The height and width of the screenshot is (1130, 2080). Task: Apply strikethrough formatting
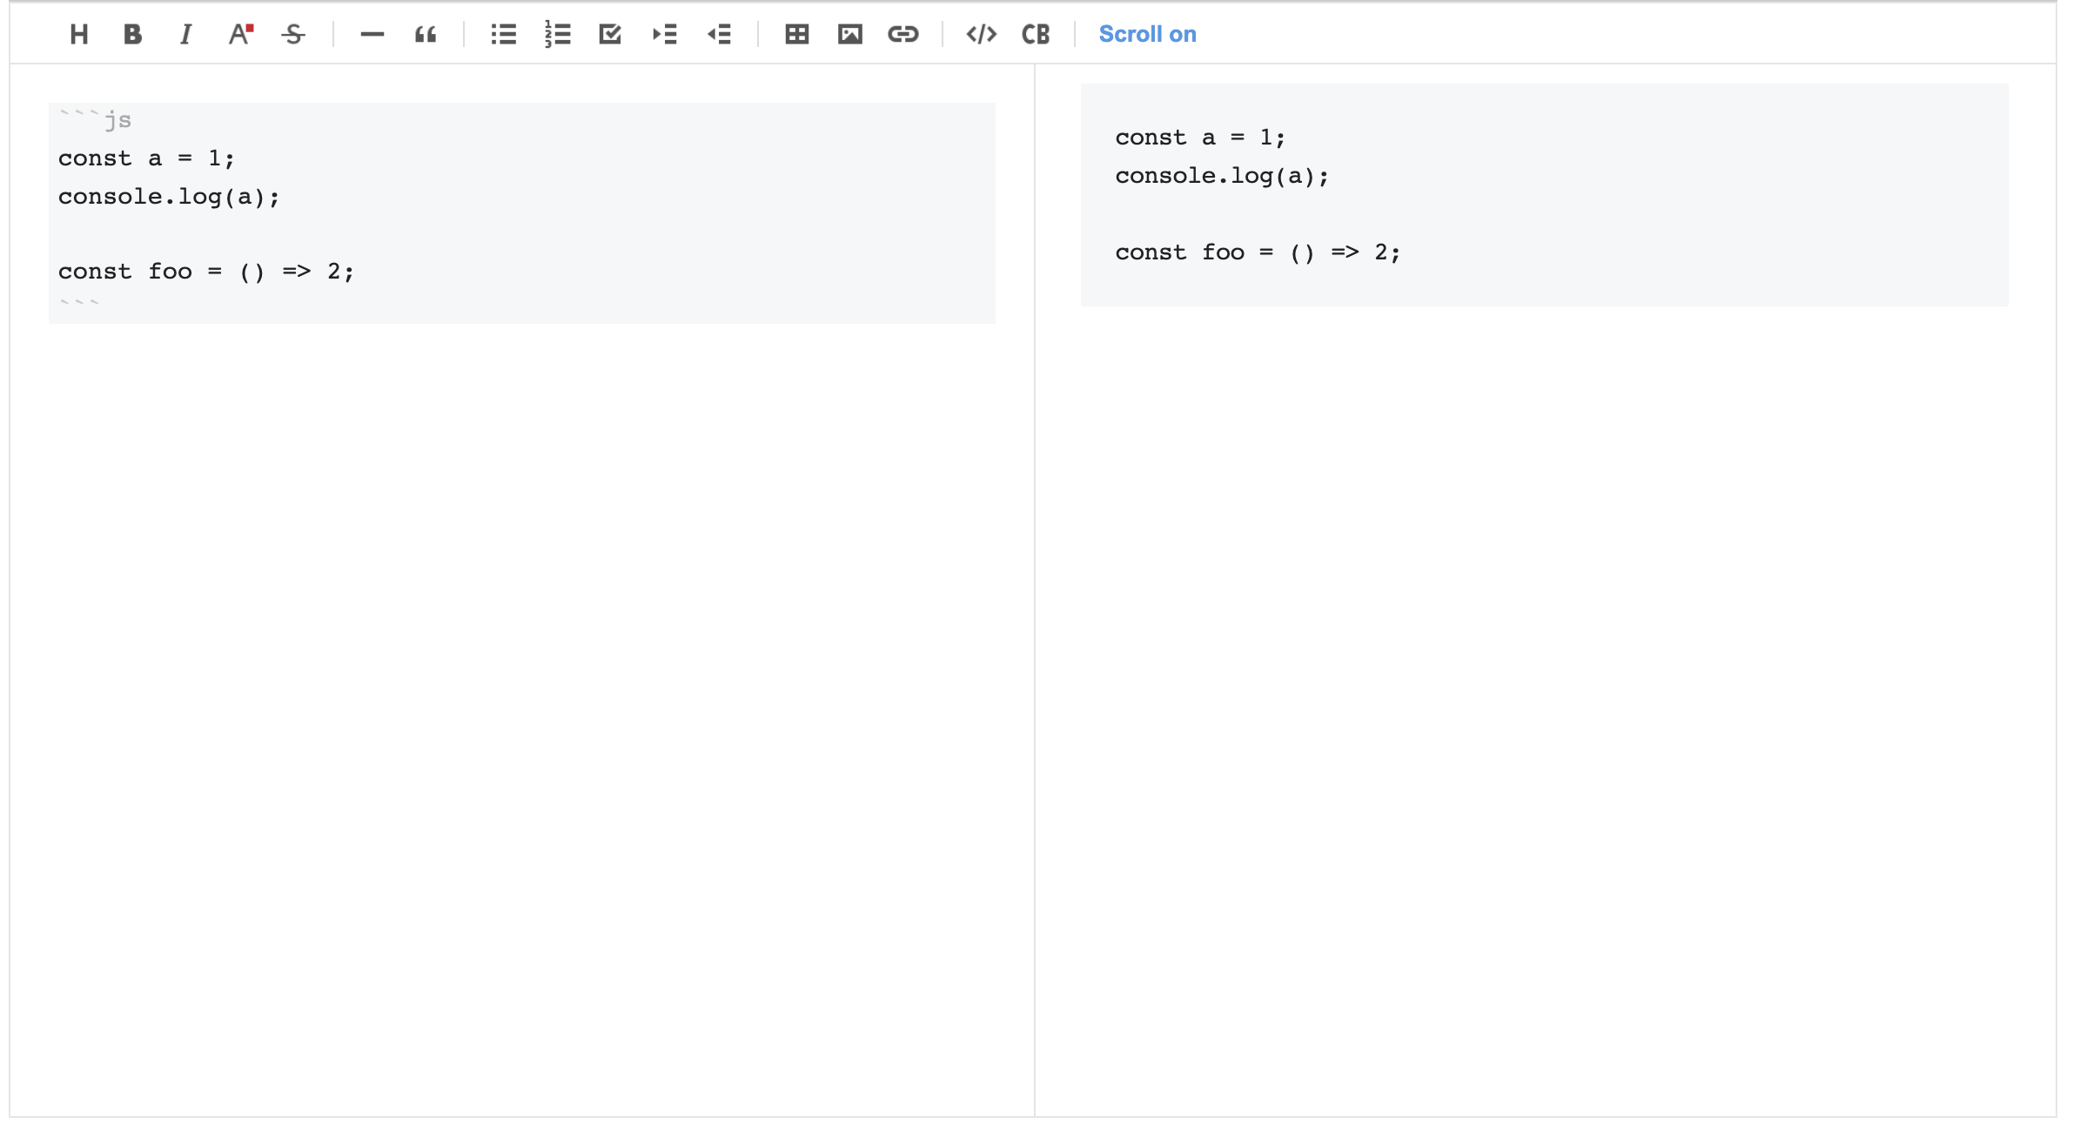coord(293,35)
